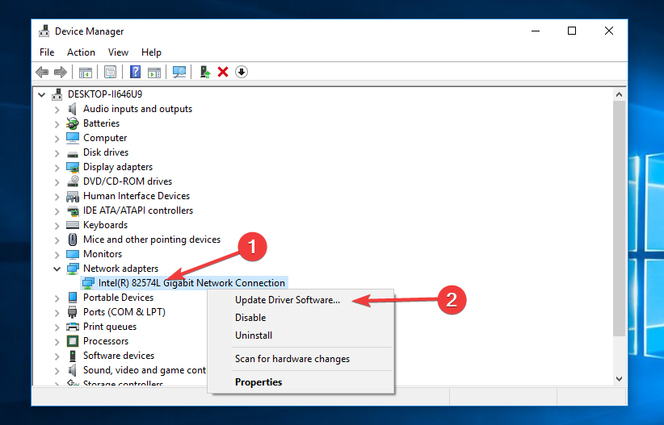Open the Properties toolbar icon

tap(110, 73)
